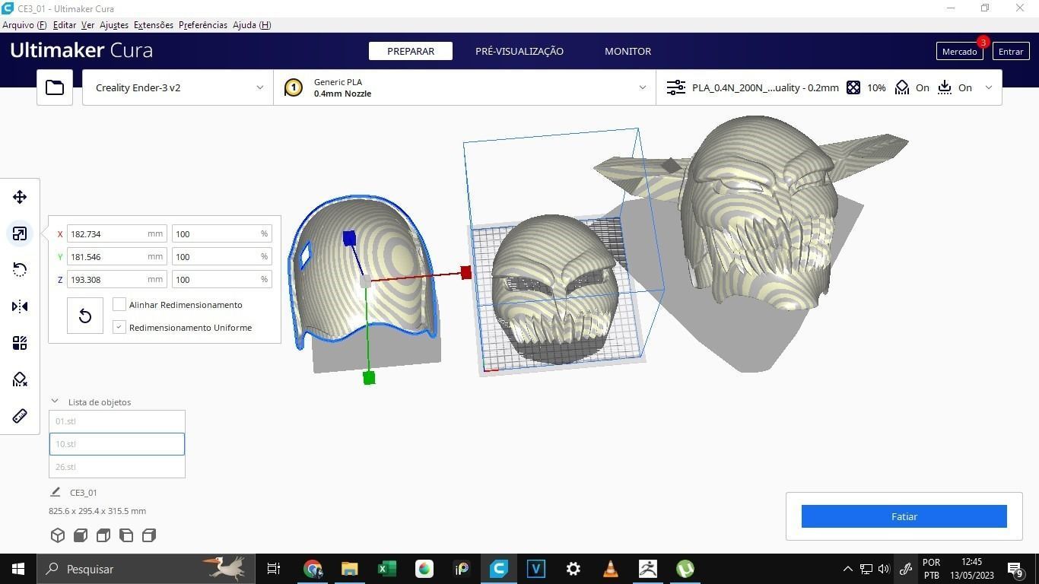1039x584 pixels.
Task: Click the pencil edit job name icon
Action: coord(56,492)
